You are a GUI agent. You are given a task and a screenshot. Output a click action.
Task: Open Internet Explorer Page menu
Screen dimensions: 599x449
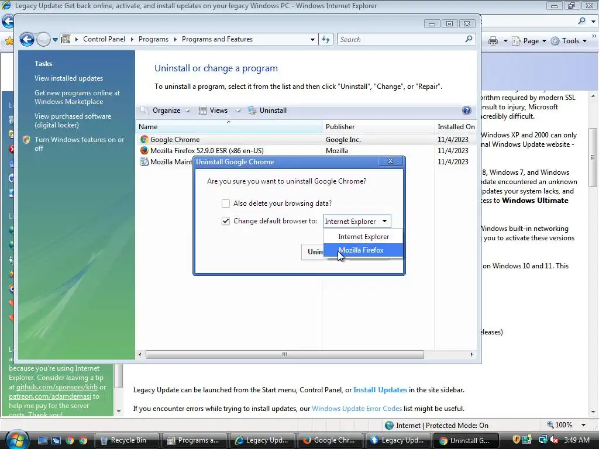[x=529, y=41]
